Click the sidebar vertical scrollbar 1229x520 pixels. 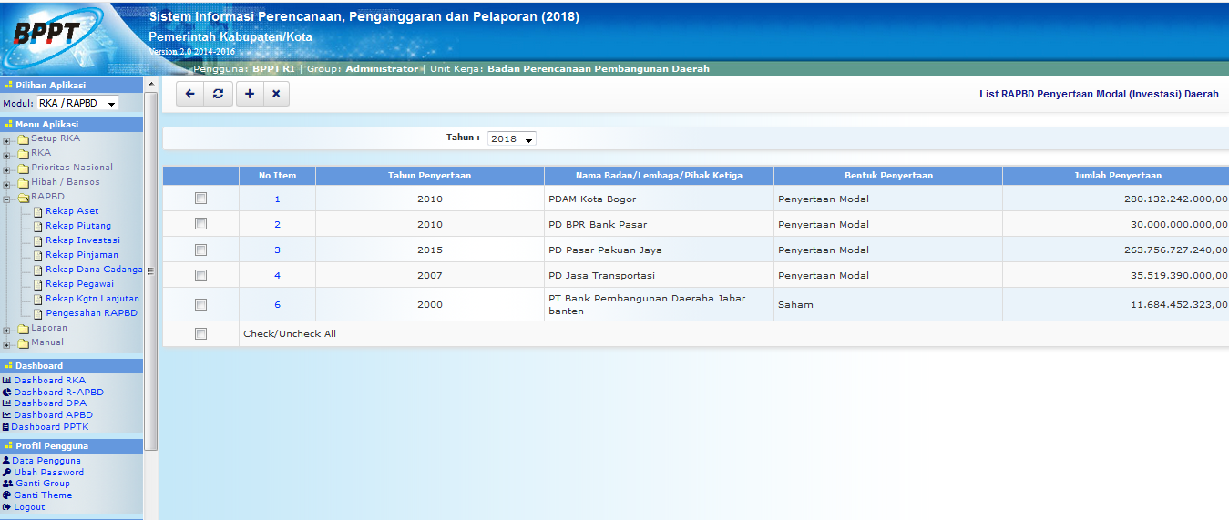pos(151,273)
